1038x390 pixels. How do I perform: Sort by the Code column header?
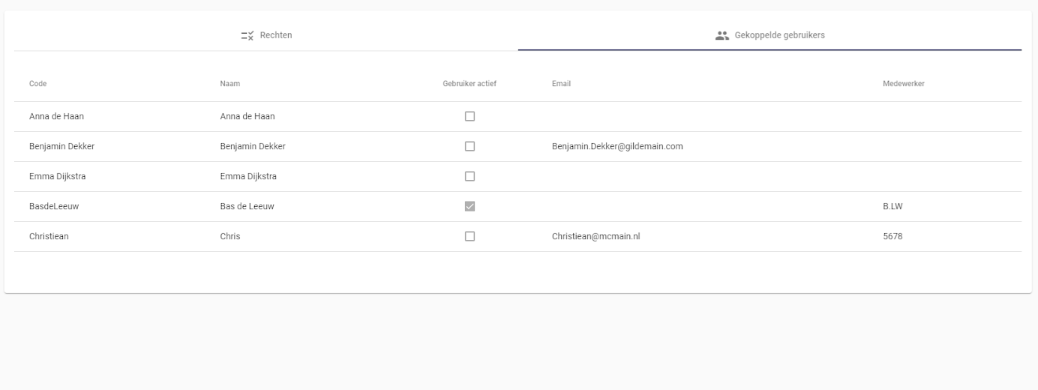[37, 84]
